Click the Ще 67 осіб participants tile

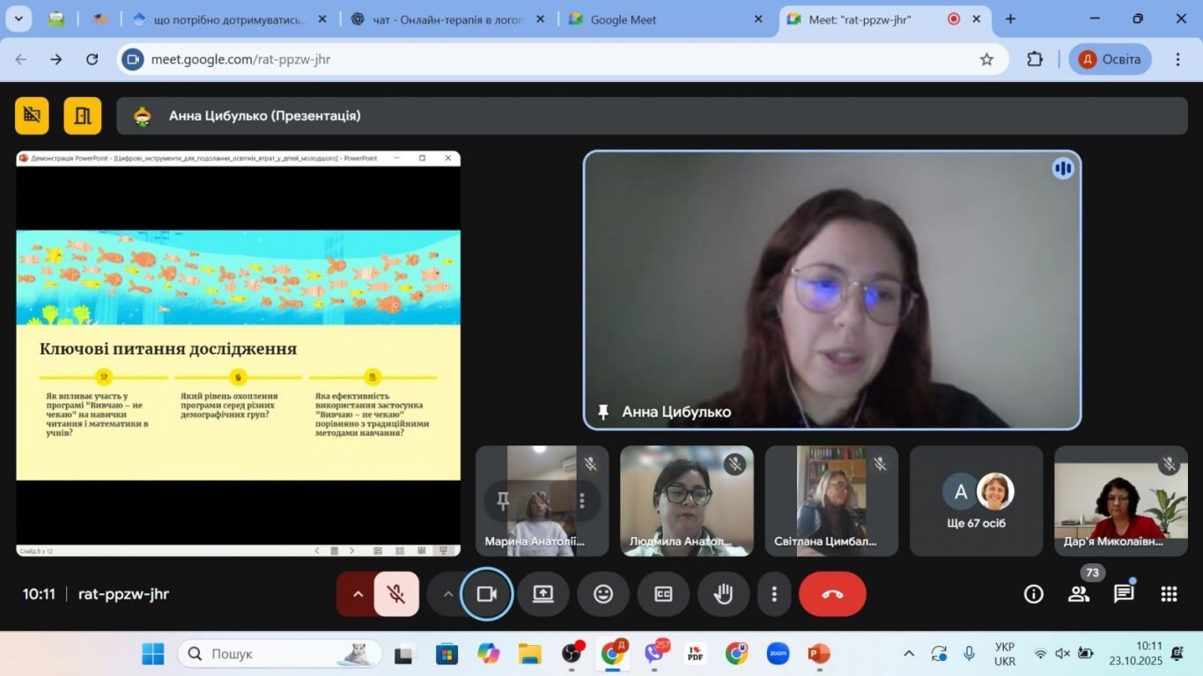tap(976, 501)
